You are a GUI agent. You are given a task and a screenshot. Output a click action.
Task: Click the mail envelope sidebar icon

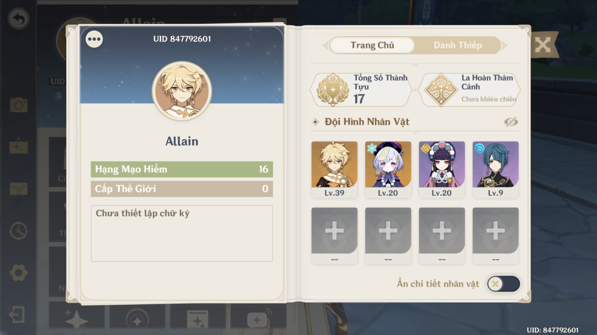(x=19, y=189)
